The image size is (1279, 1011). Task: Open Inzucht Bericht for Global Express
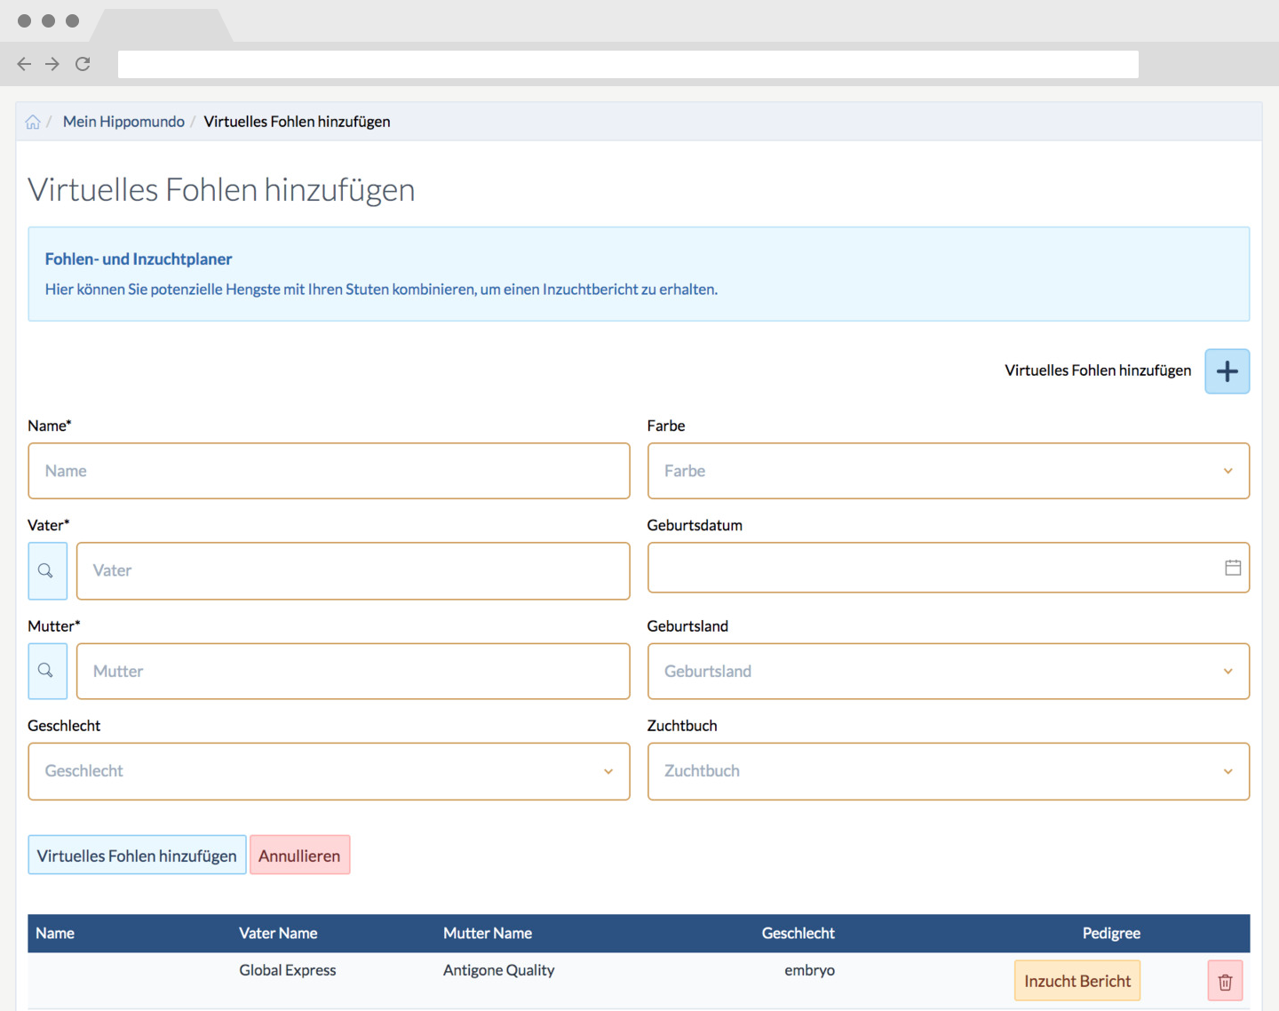(1077, 981)
